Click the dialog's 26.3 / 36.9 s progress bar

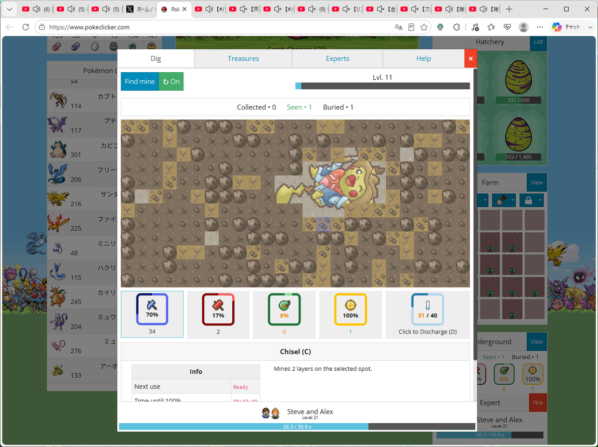297,427
